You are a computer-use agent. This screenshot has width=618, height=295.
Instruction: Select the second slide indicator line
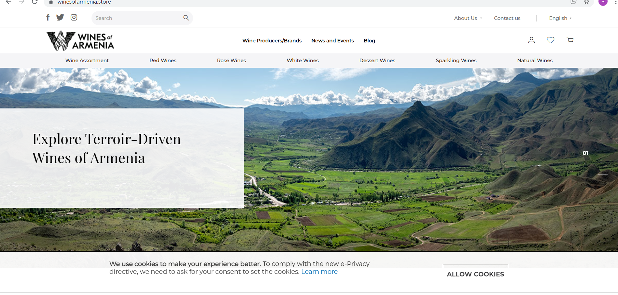point(603,165)
